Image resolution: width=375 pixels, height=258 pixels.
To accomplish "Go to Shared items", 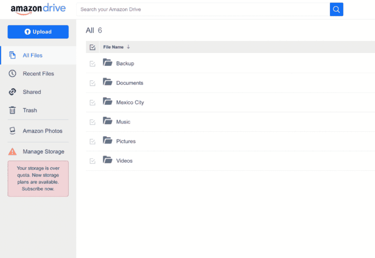I will pyautogui.click(x=38, y=92).
